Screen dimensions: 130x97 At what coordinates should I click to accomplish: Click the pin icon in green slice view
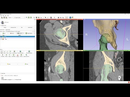(84, 51)
